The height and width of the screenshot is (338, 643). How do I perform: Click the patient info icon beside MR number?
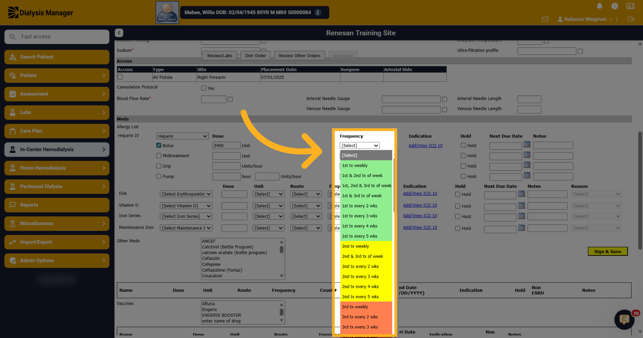point(318,12)
